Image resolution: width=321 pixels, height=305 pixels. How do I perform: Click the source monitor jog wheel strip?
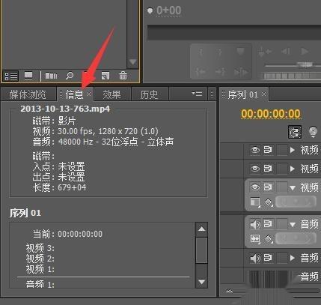[292, 76]
